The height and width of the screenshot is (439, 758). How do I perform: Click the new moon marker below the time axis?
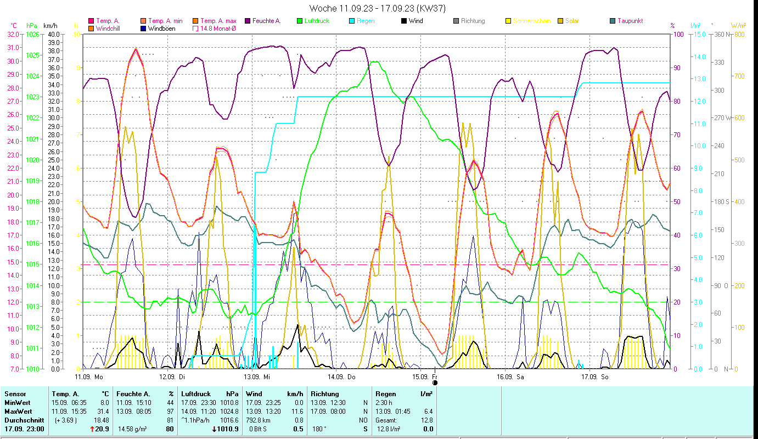tap(435, 383)
